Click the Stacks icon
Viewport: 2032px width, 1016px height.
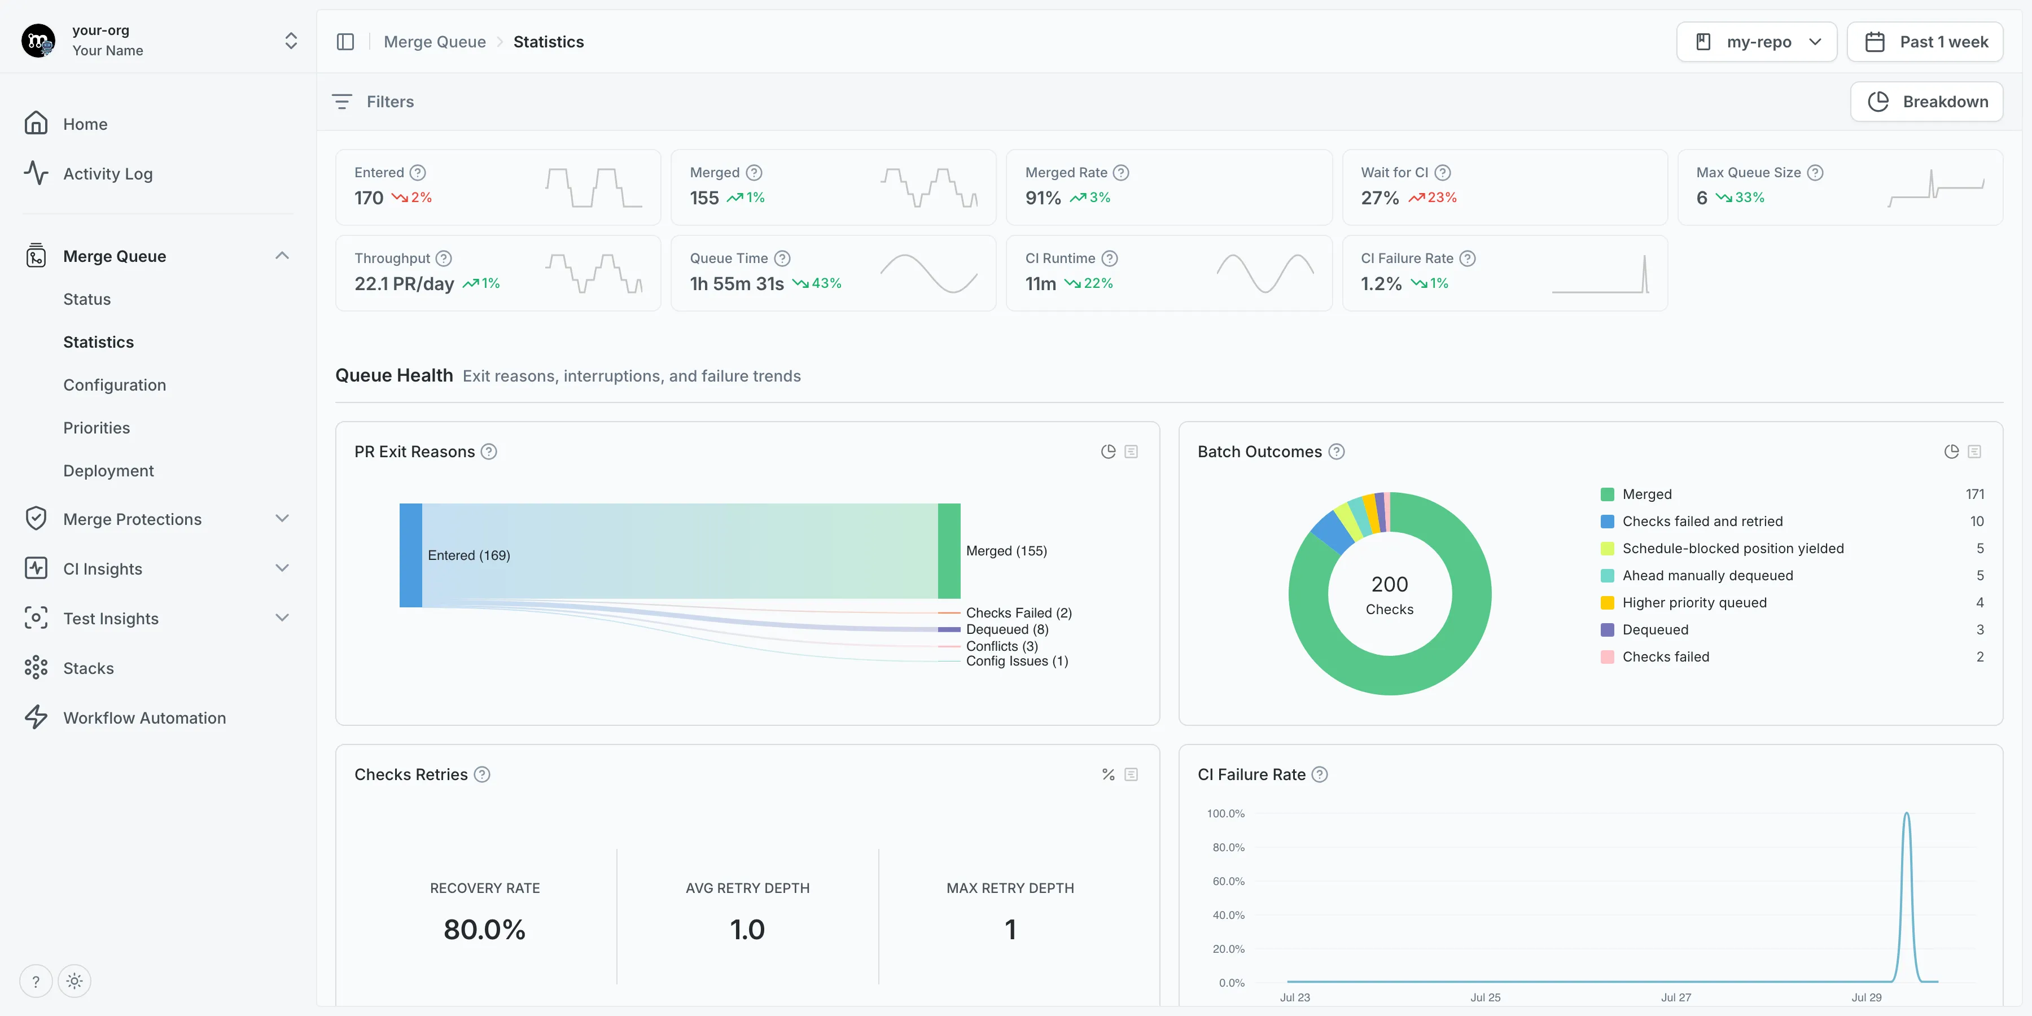tap(36, 668)
